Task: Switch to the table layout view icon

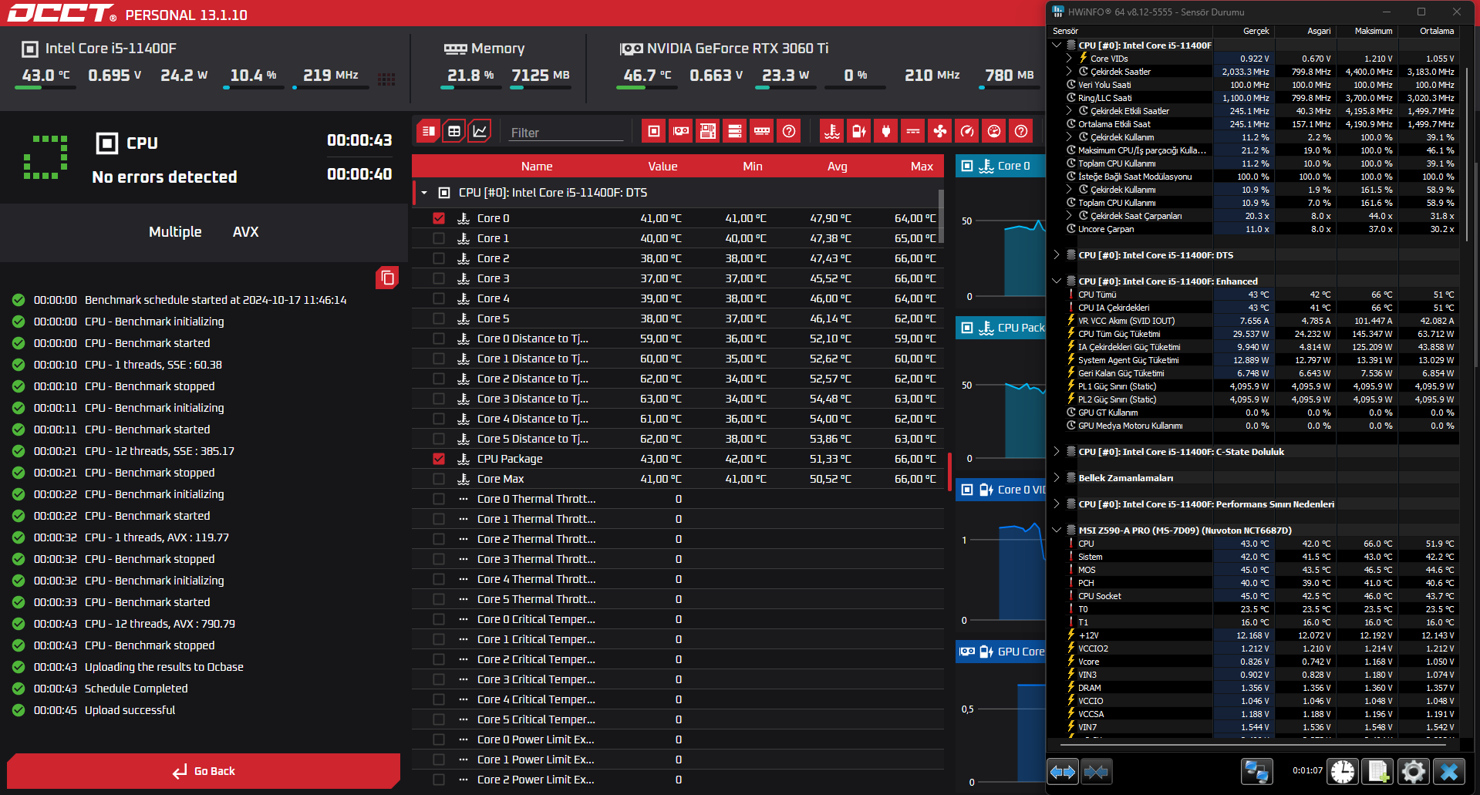Action: click(x=454, y=131)
